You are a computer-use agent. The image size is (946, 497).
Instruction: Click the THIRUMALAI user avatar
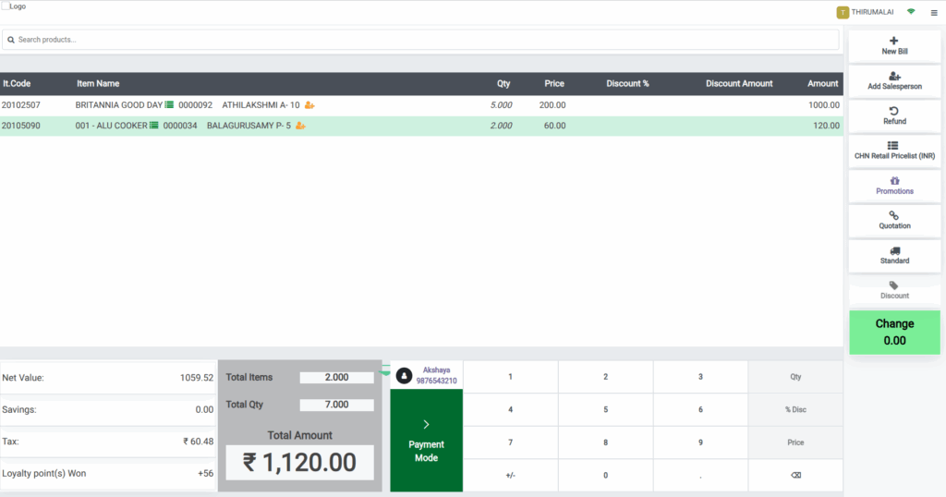843,12
